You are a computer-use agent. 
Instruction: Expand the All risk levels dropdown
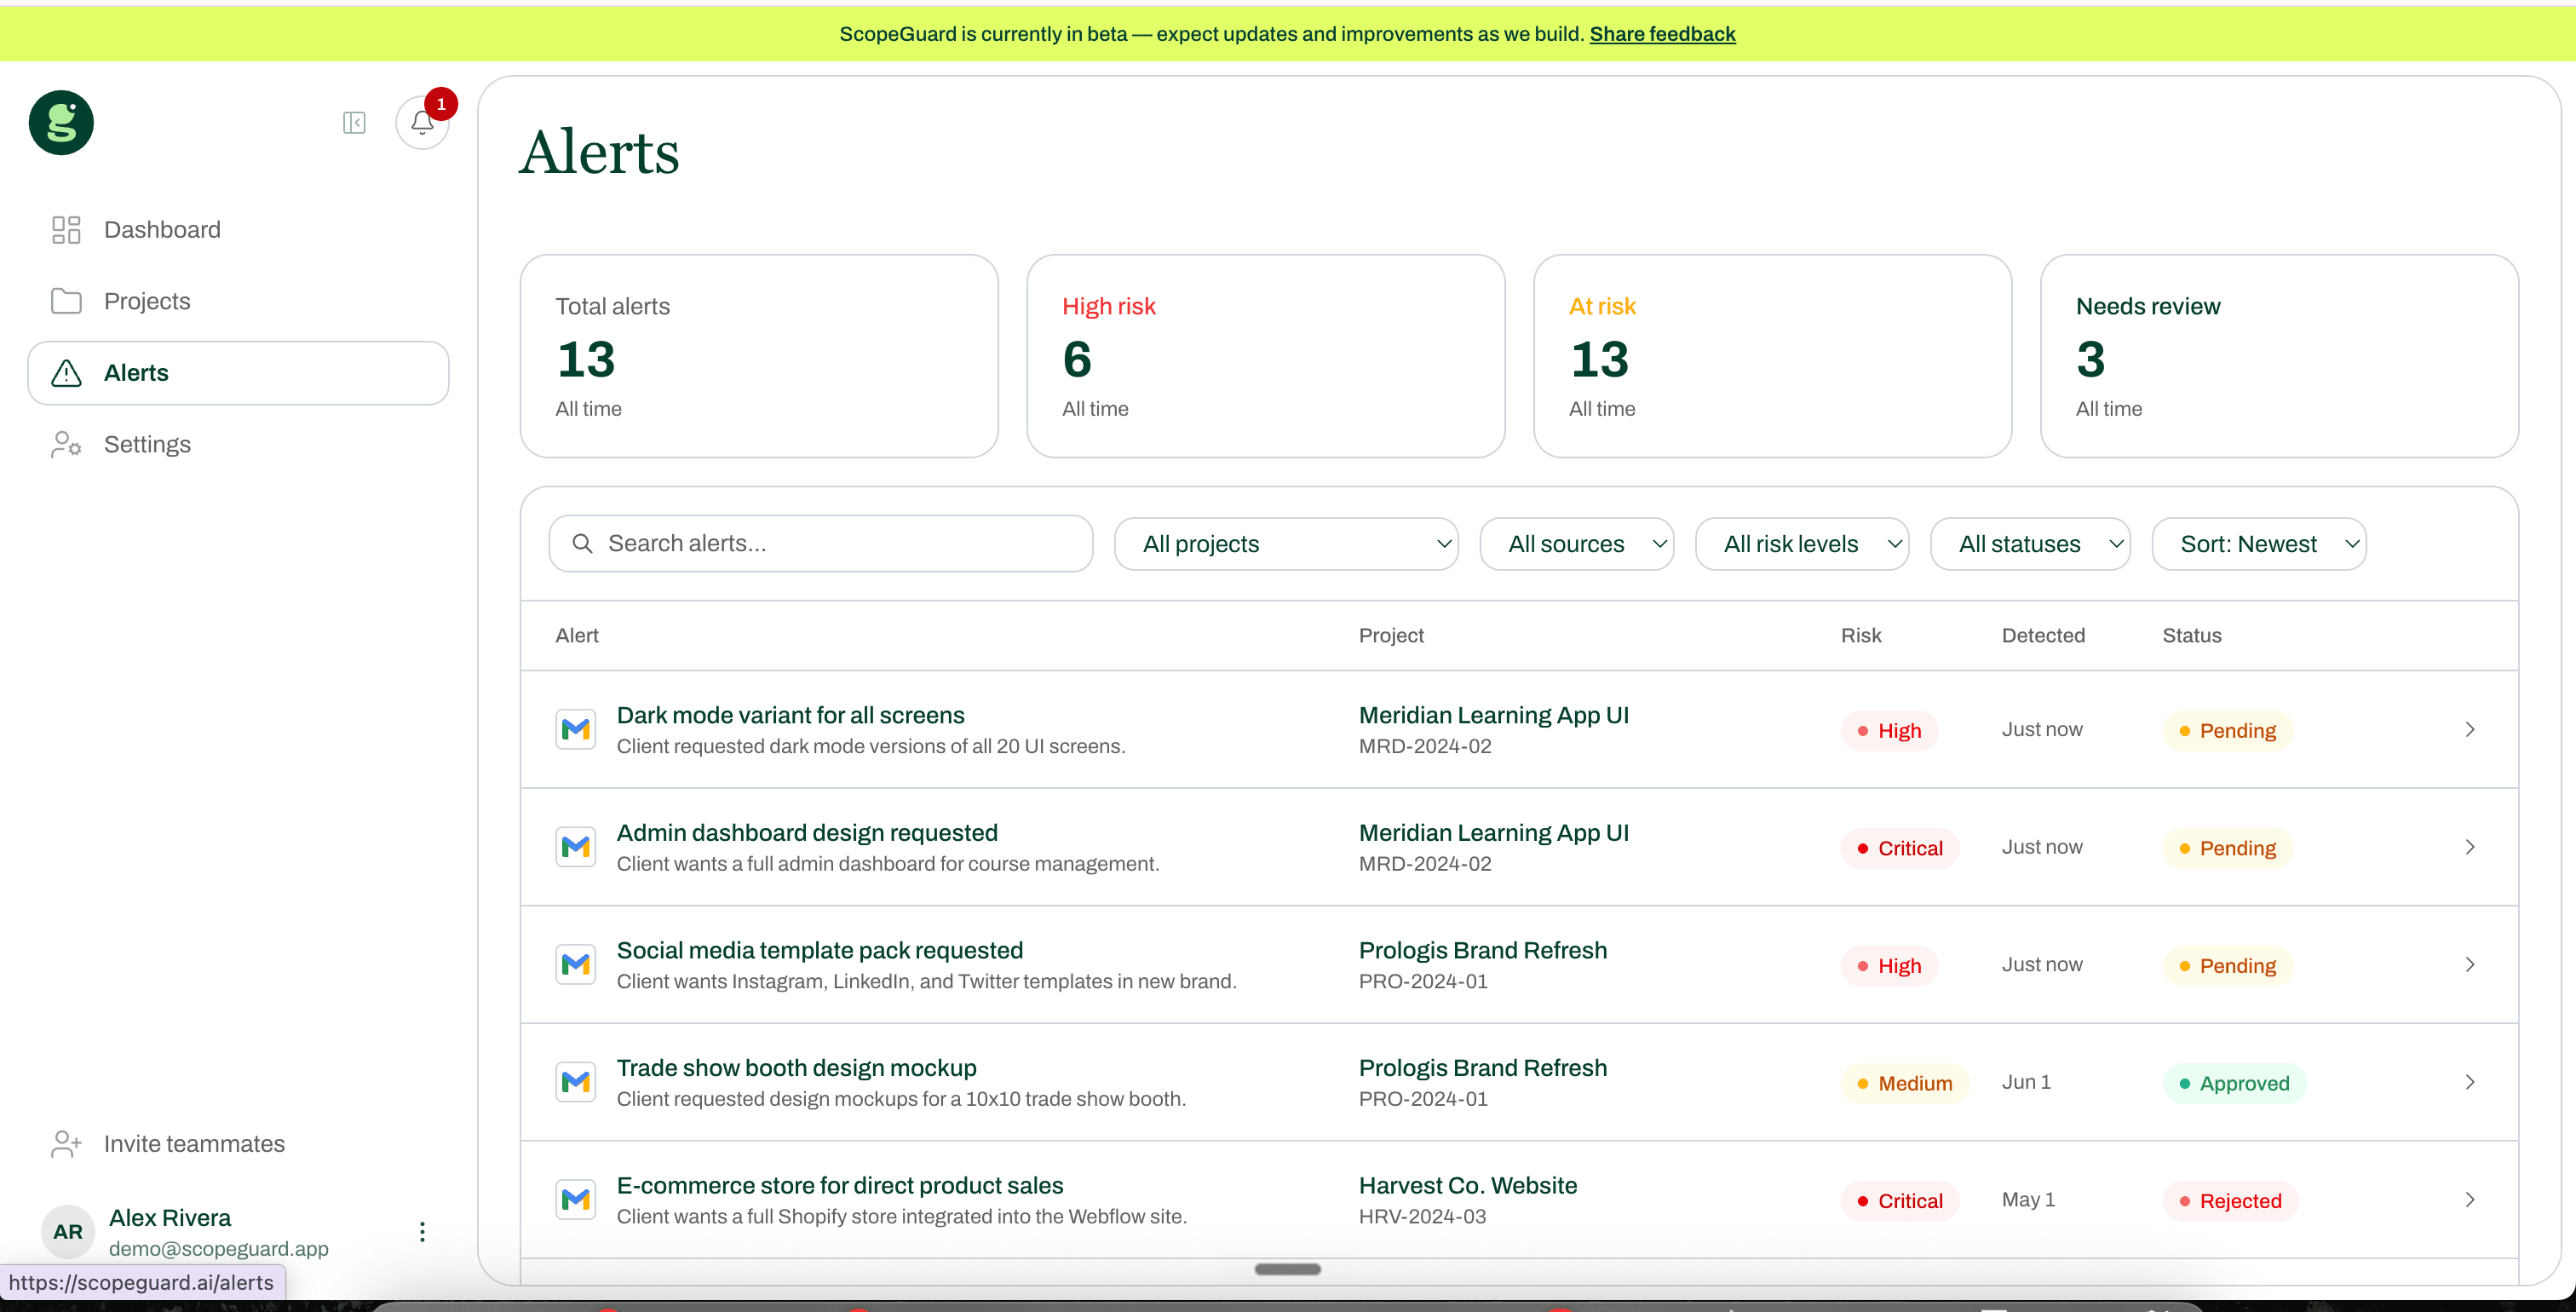pyautogui.click(x=1802, y=544)
